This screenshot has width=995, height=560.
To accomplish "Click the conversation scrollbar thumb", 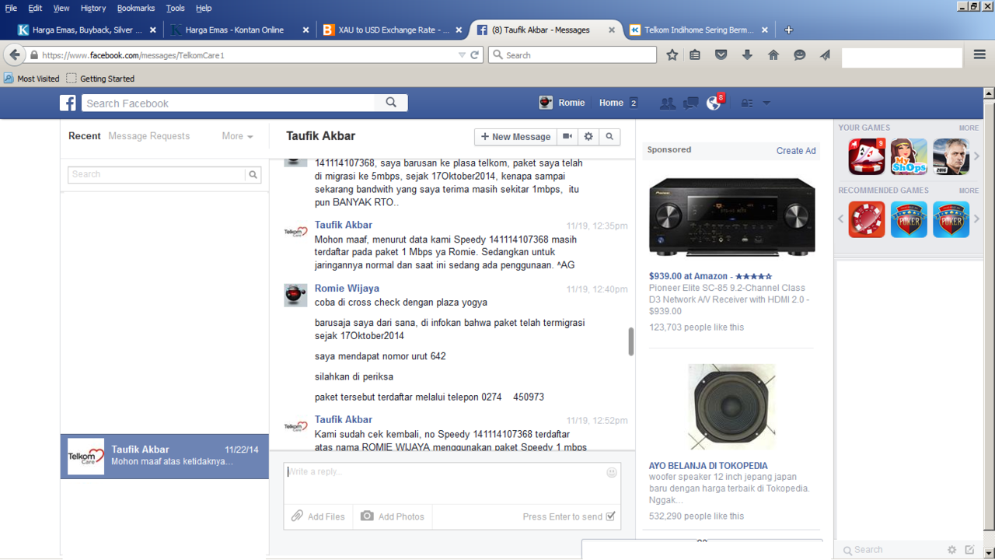I will click(631, 341).
